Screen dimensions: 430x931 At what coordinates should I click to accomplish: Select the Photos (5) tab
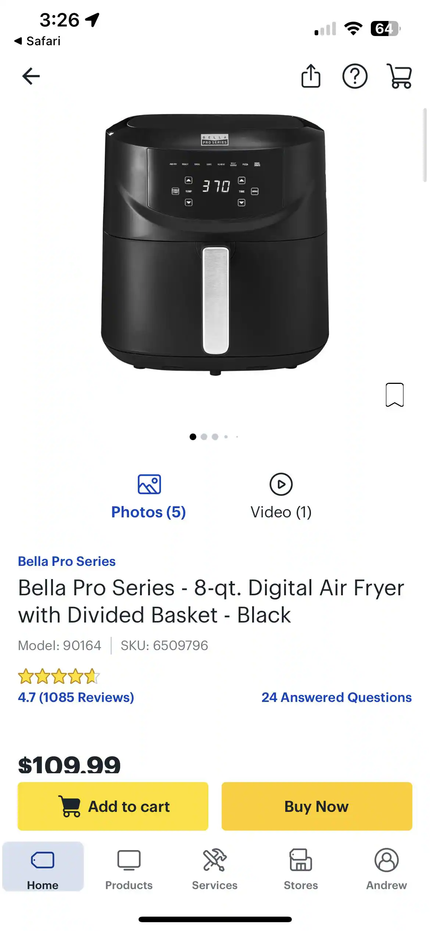148,496
